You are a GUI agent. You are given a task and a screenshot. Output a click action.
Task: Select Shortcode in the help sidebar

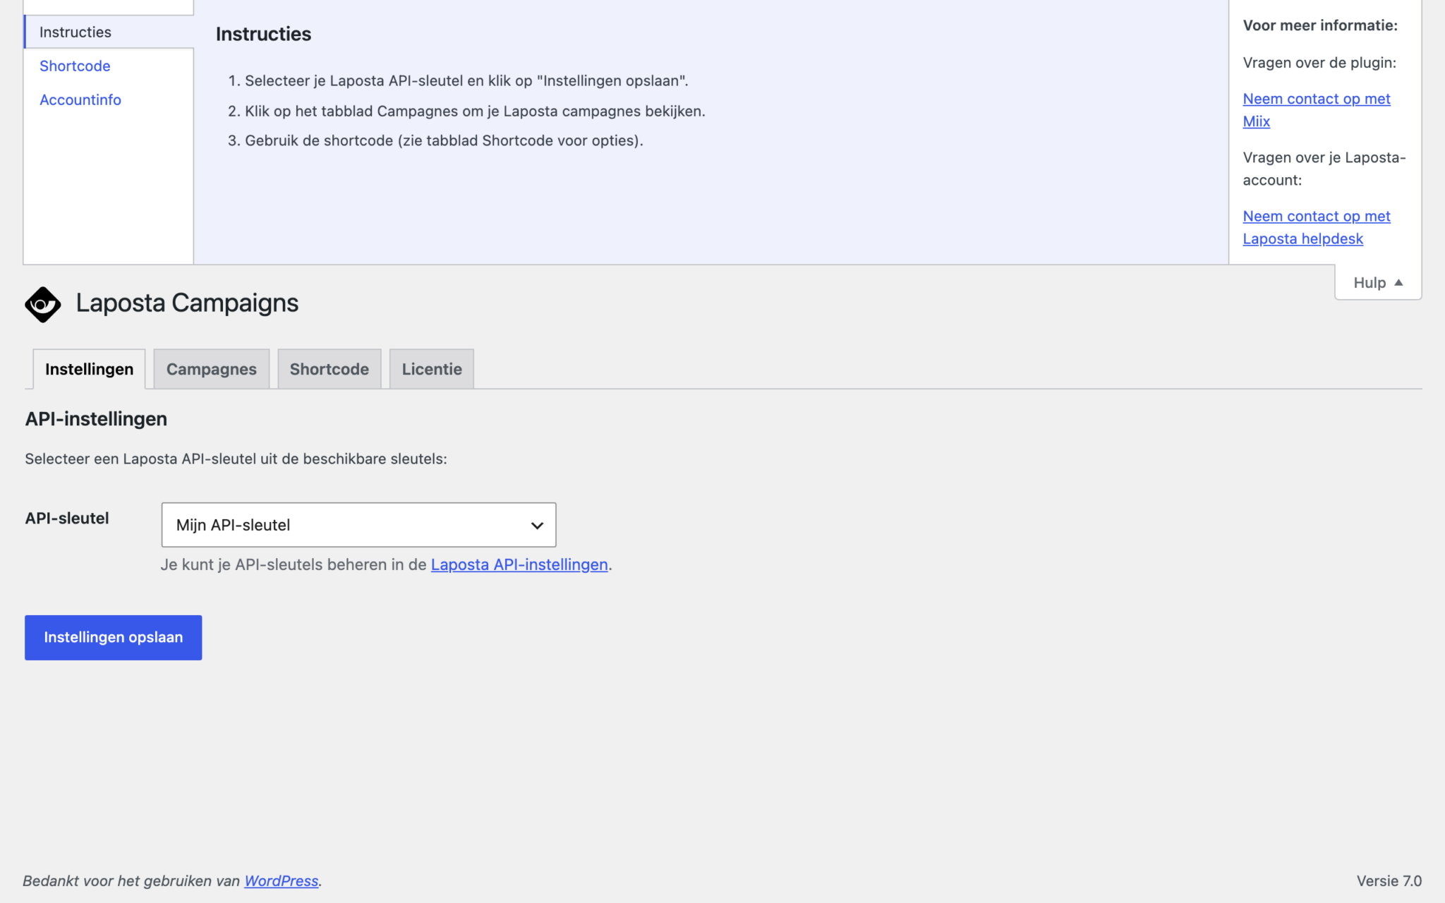(75, 66)
